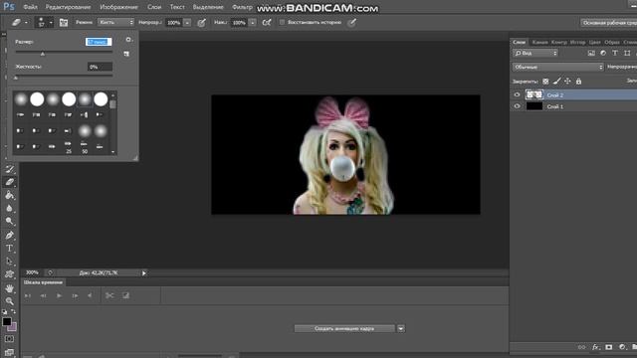This screenshot has height=358, width=637.
Task: Open brush picker gear settings menu
Action: click(x=128, y=40)
